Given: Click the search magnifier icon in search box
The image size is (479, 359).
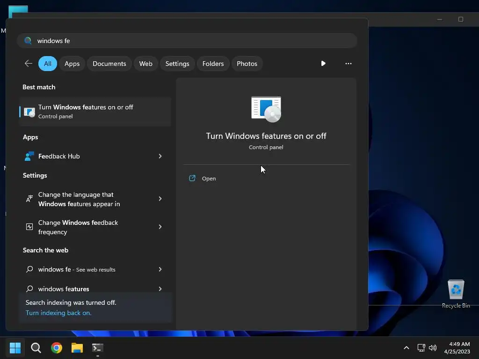Looking at the screenshot, I should click(x=28, y=41).
